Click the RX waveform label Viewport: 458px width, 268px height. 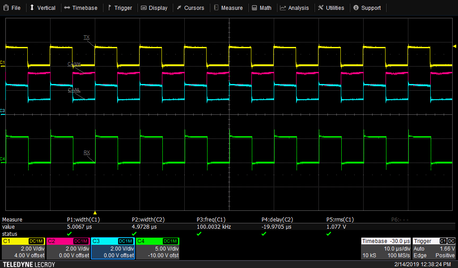point(87,152)
